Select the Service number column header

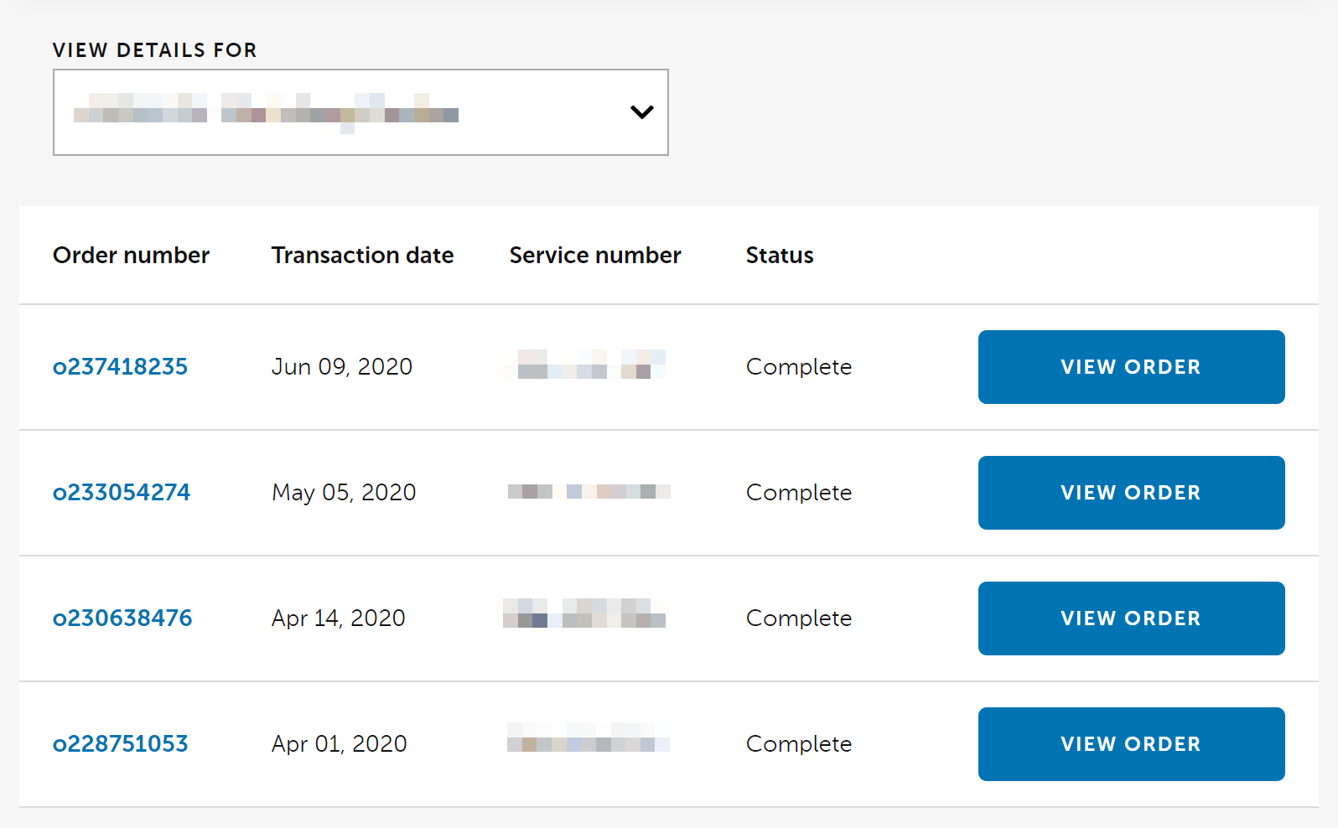(x=595, y=255)
